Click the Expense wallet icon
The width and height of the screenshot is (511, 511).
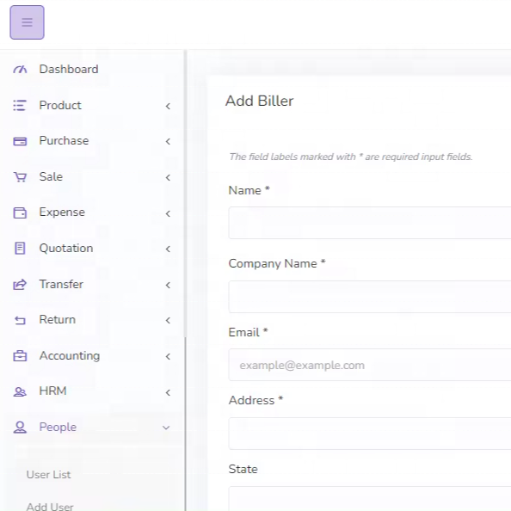coord(20,212)
